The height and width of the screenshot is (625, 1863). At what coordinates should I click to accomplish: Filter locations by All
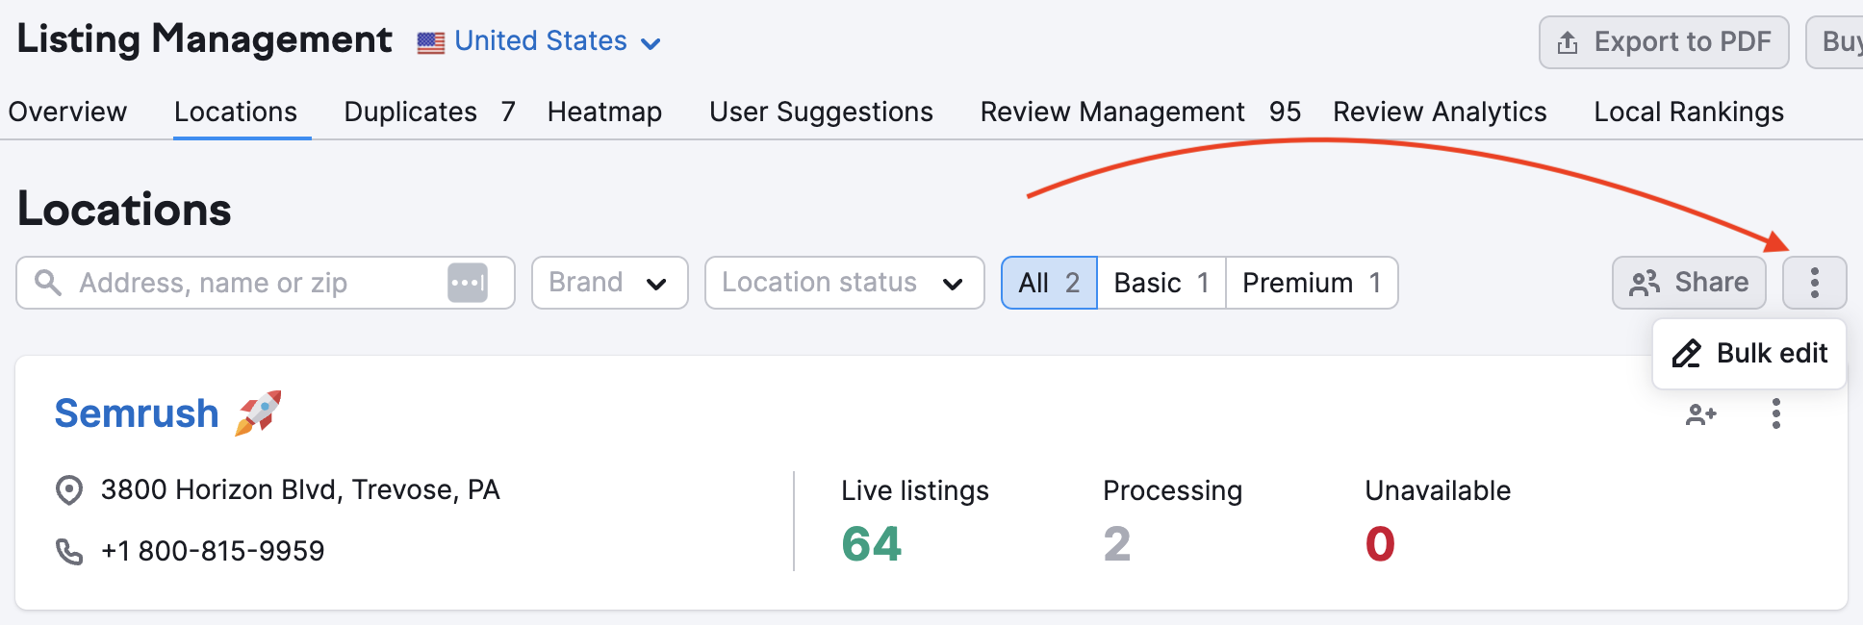click(1049, 283)
